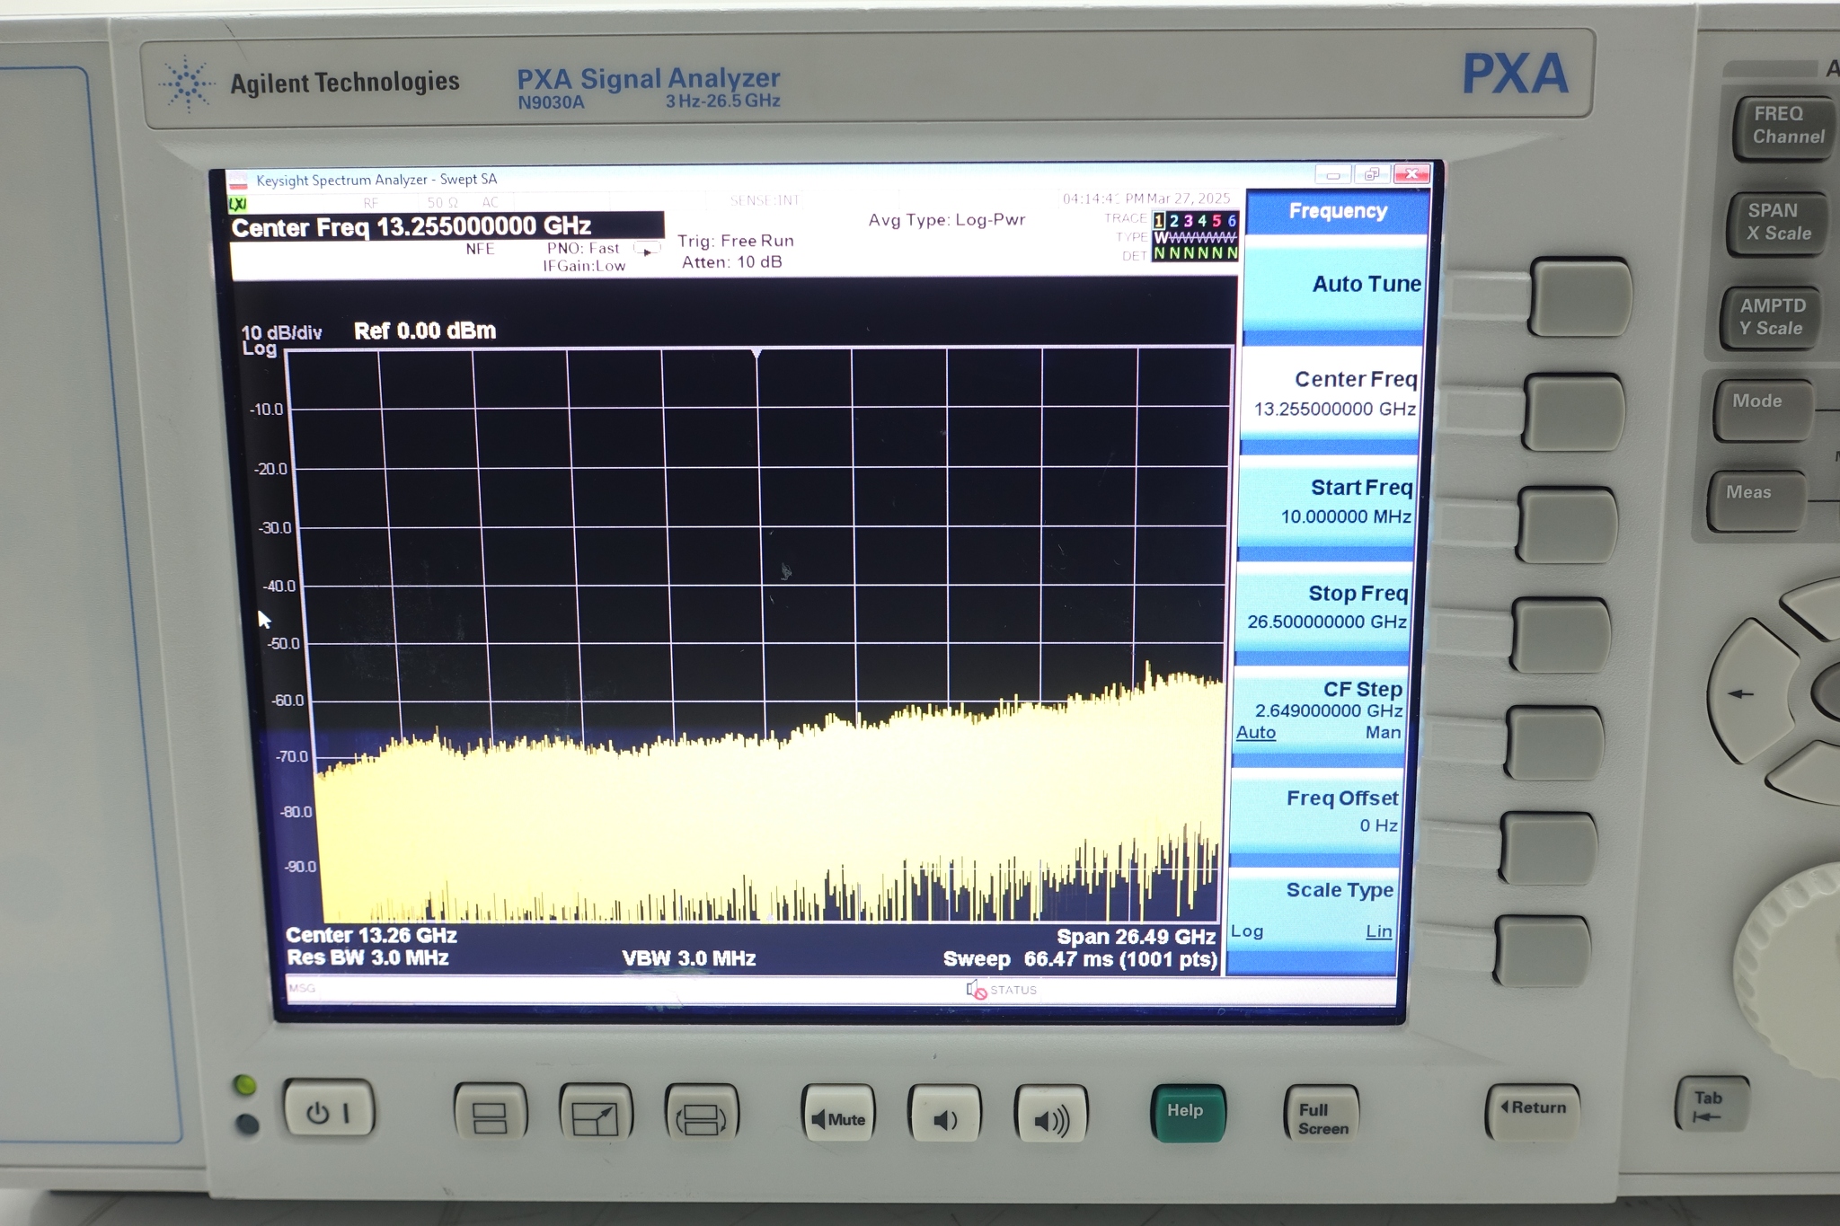The width and height of the screenshot is (1840, 1226).
Task: Select the Stop Freq 26.5 GHz softkey
Action: coord(1324,607)
